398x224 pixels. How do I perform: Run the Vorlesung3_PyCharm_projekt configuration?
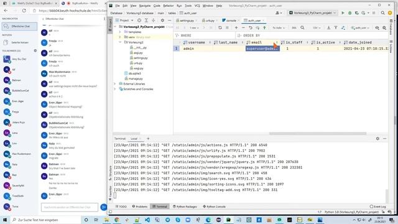(x=343, y=13)
